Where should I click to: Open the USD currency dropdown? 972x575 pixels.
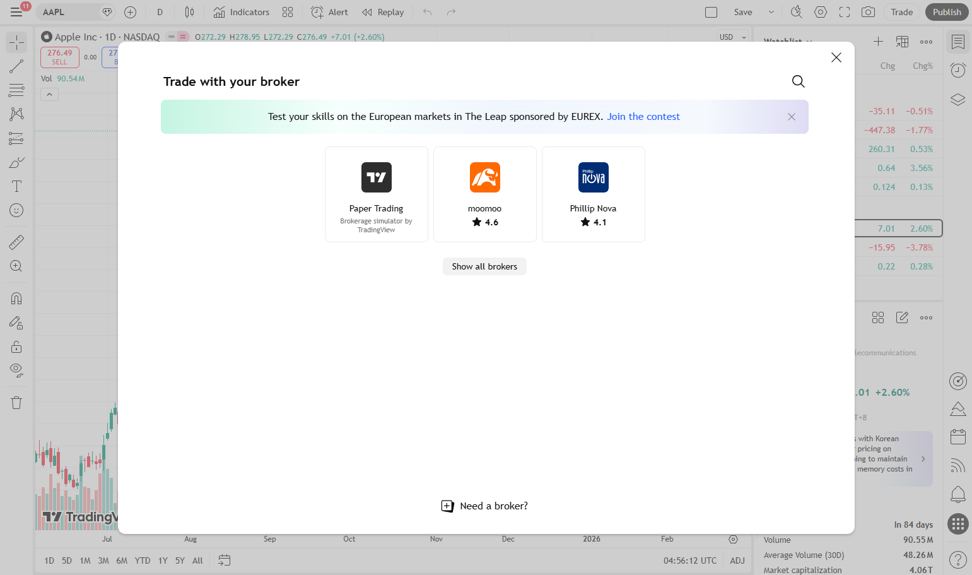[x=733, y=37]
